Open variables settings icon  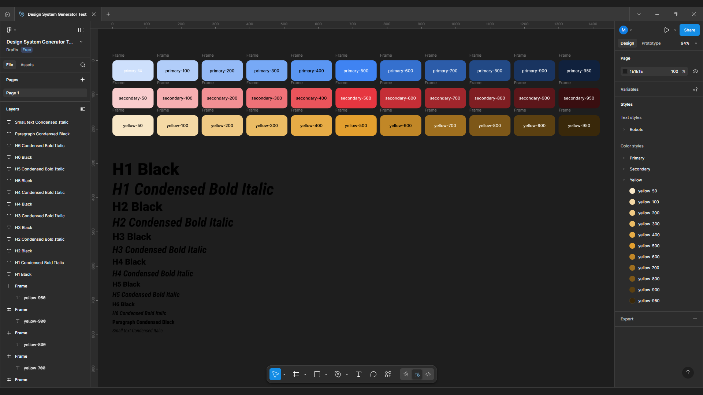695,89
